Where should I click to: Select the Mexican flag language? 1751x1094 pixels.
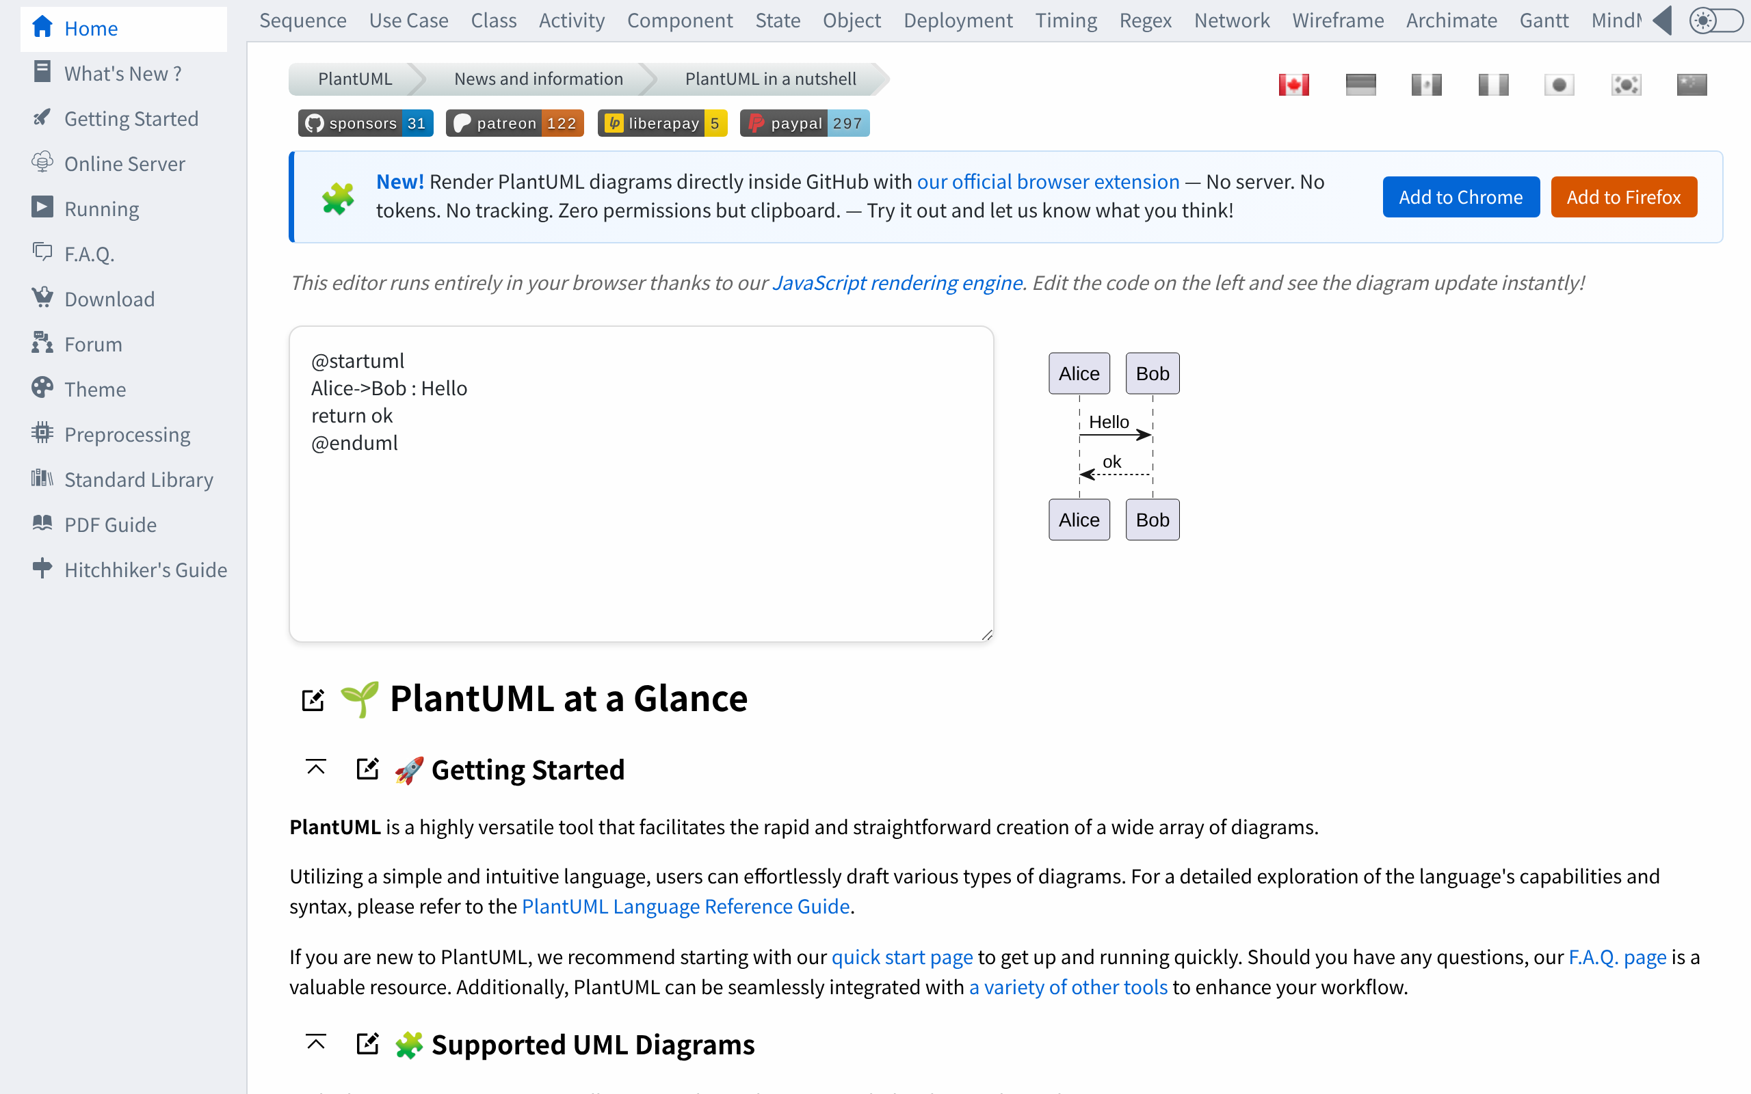1427,85
